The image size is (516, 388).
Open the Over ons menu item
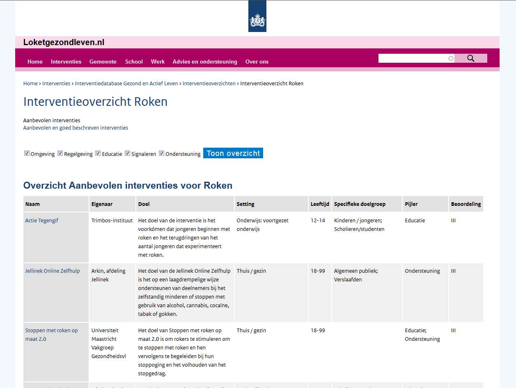click(x=257, y=62)
